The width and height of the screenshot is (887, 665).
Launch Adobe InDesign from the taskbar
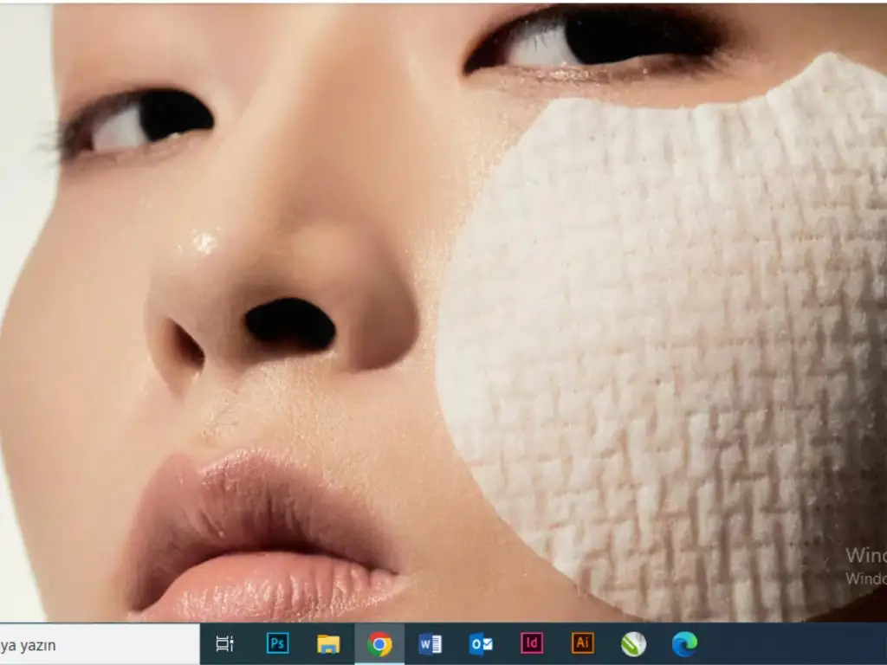point(532,644)
